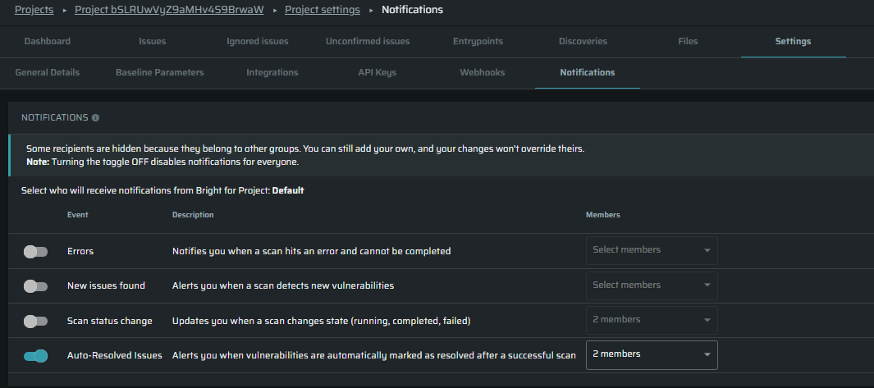Click the Projects breadcrumb link
Screen dimensions: 874x388
pos(34,10)
